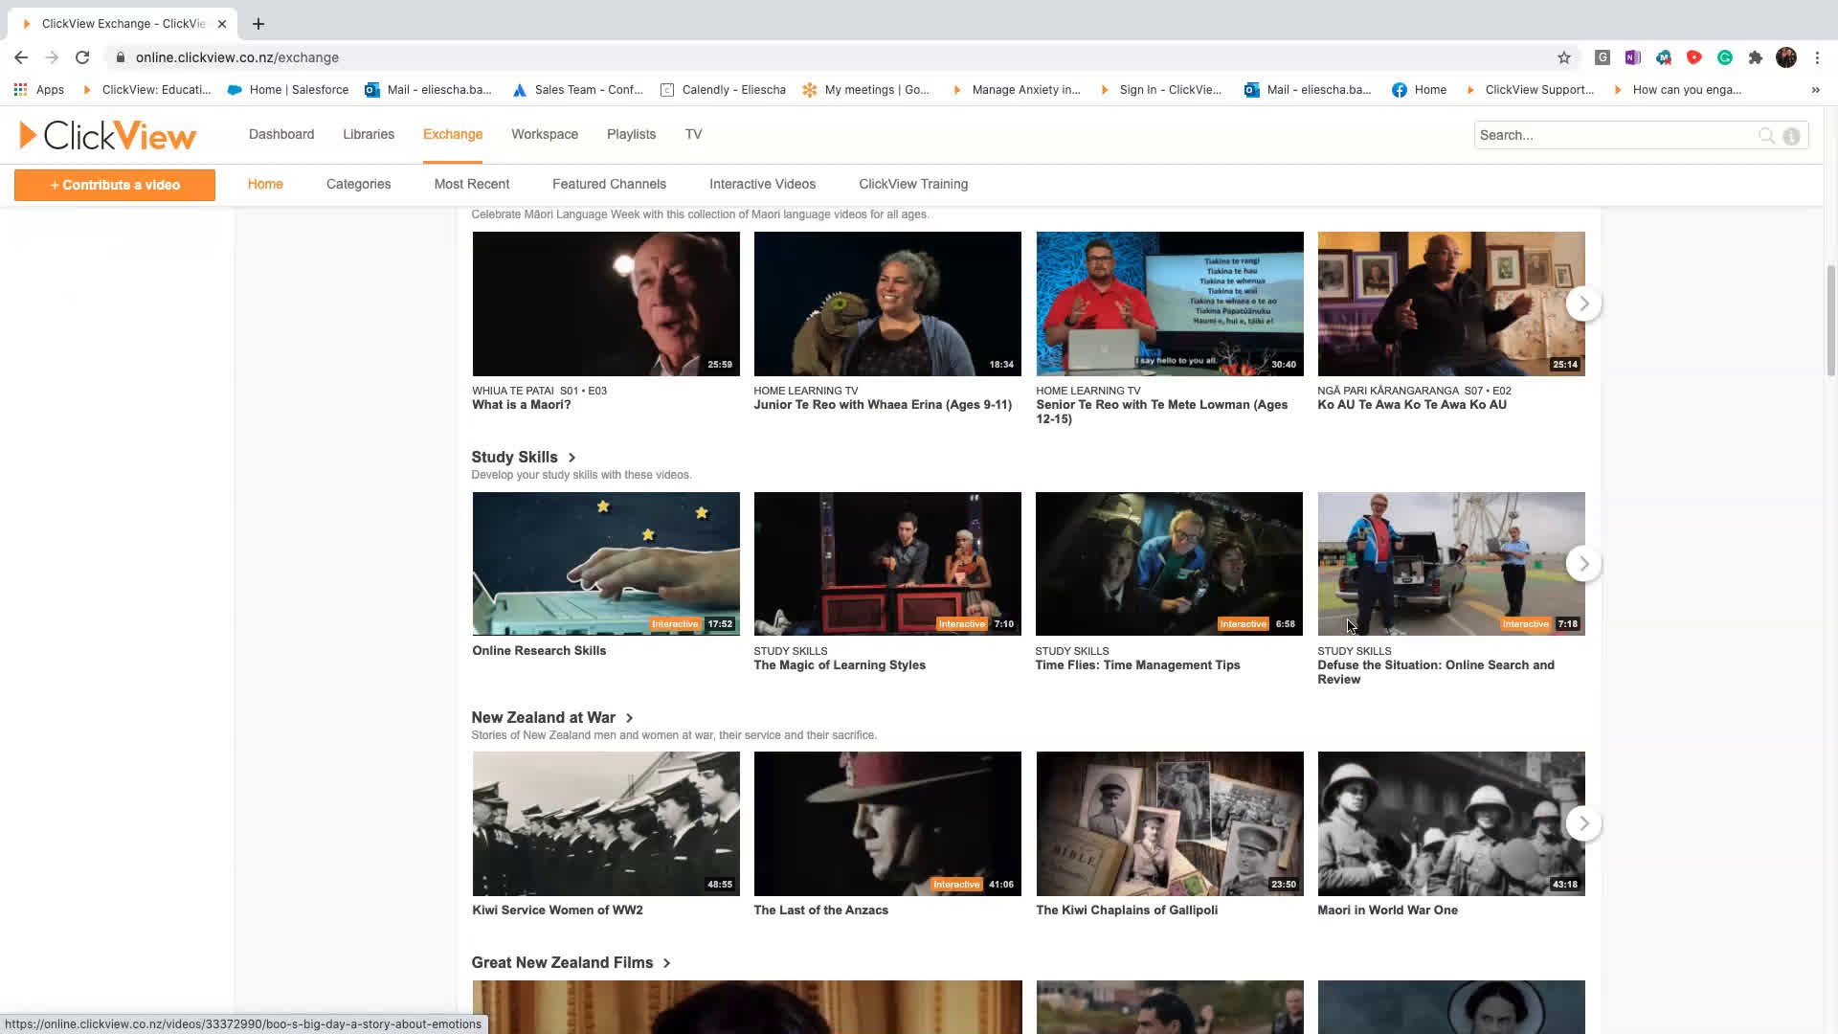The width and height of the screenshot is (1838, 1034).
Task: Click the Calendly bookmark in the bookmarks bar
Action: (x=723, y=89)
